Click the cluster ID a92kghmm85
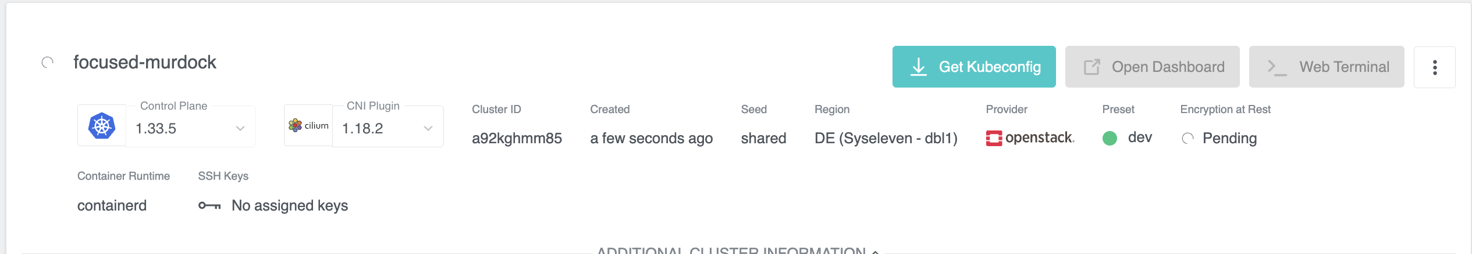Viewport: 1472px width, 254px height. coord(517,138)
